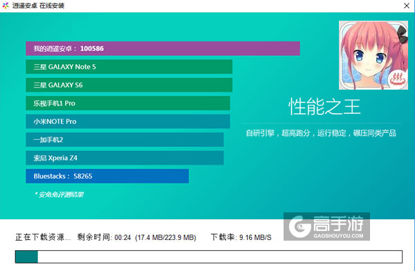Screen dimensions: 415x271
Task: Select the 索尼 Xperia Z4 bar
Action: [x=124, y=158]
